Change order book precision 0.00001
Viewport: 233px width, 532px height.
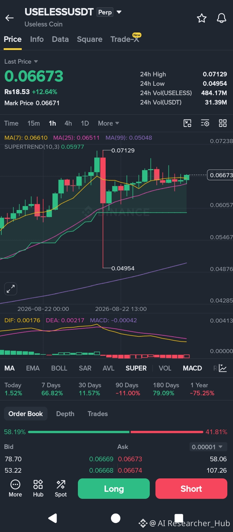[208, 447]
